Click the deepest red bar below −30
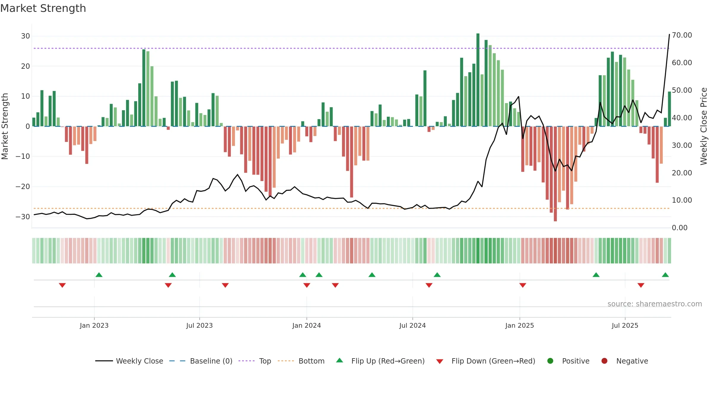Image resolution: width=712 pixels, height=400 pixels. (x=555, y=174)
